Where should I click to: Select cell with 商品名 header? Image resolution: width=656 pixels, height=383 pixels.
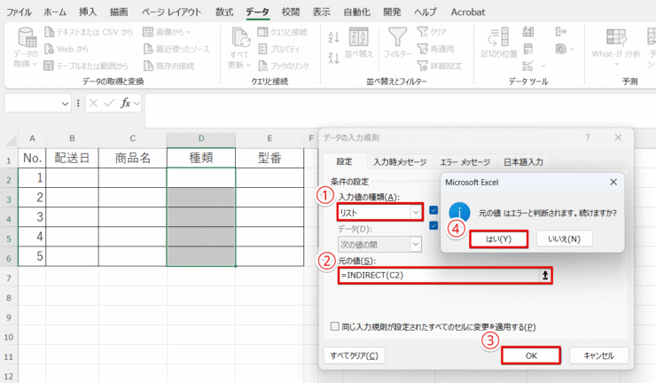133,158
